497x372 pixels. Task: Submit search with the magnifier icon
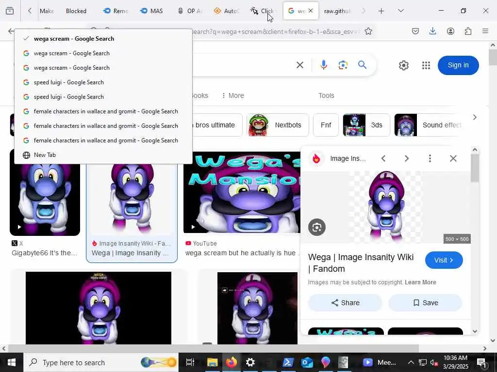362,65
